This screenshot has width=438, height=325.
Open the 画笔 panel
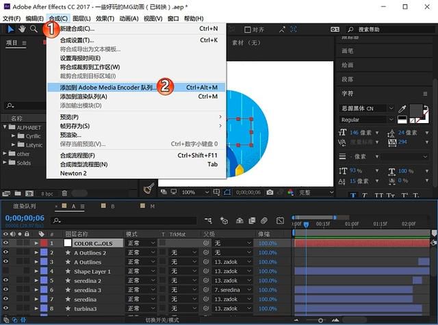348,51
